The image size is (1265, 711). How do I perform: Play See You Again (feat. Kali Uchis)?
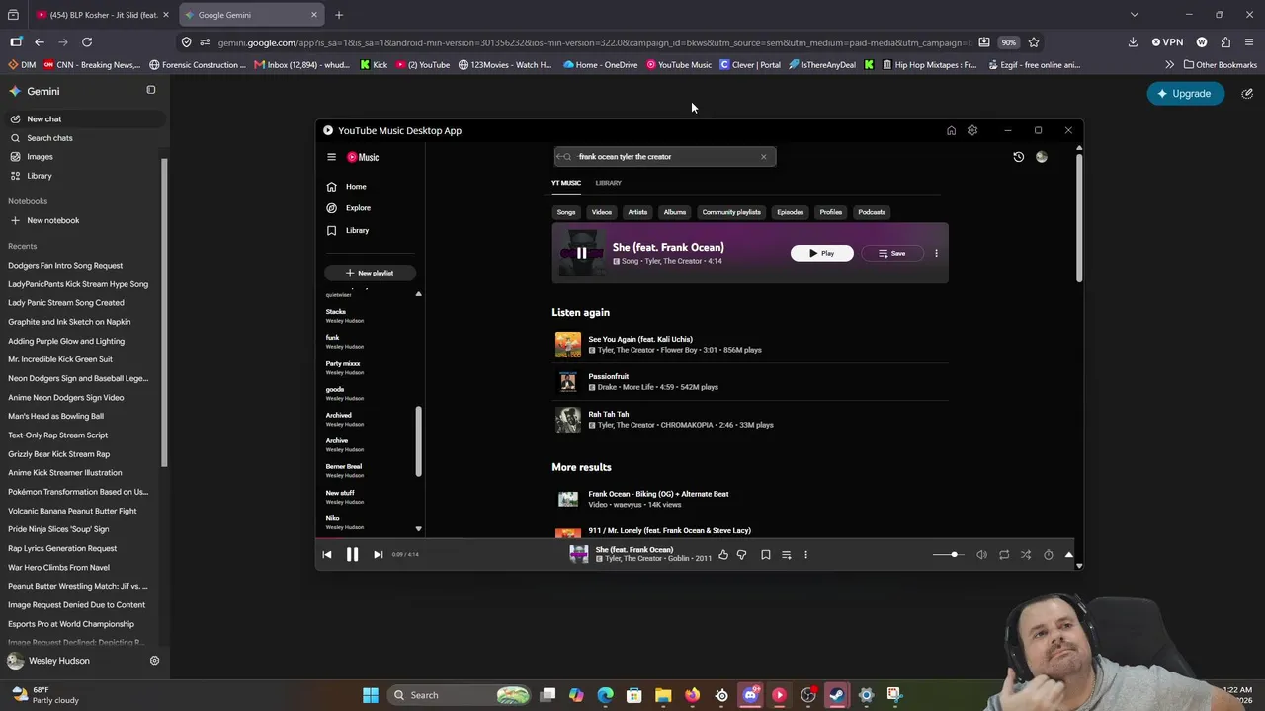[568, 345]
